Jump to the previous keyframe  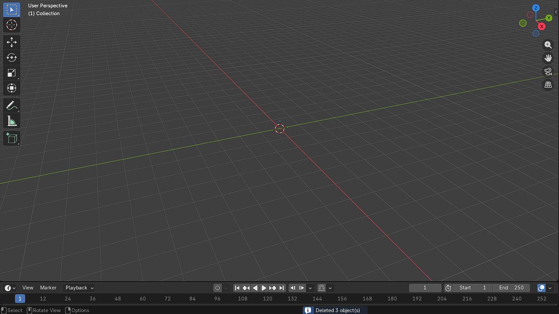pyautogui.click(x=246, y=288)
